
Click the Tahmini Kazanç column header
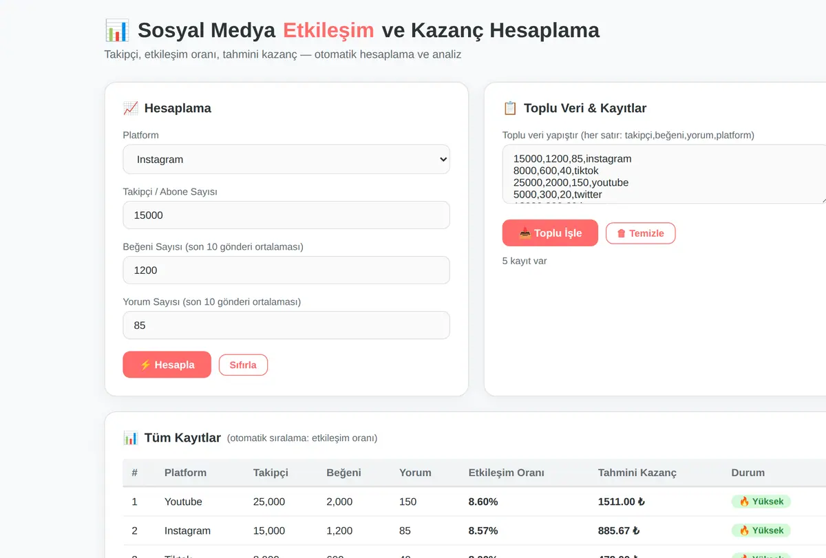(637, 473)
